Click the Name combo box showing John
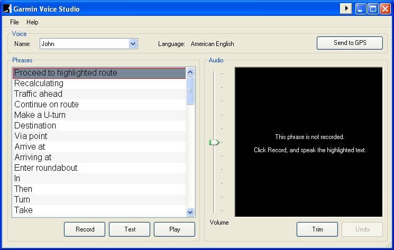The width and height of the screenshot is (394, 250). [84, 44]
